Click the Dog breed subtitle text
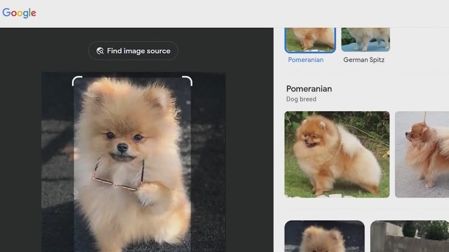Screen dimensions: 449x252 [x=301, y=99]
